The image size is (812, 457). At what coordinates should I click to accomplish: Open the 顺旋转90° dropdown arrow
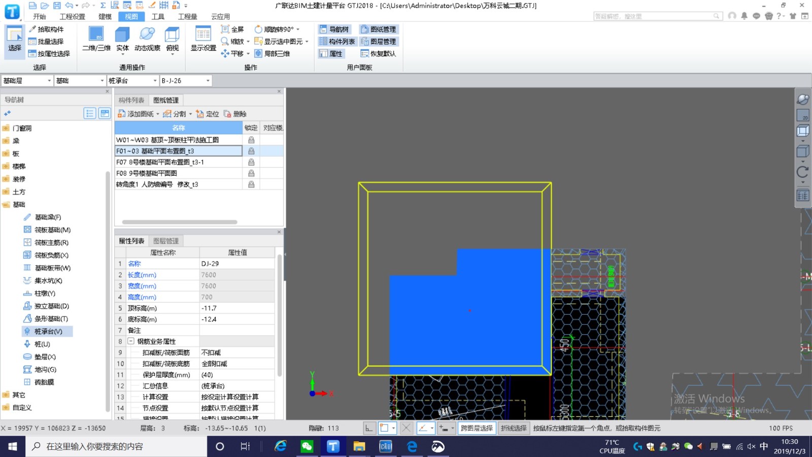pos(298,29)
